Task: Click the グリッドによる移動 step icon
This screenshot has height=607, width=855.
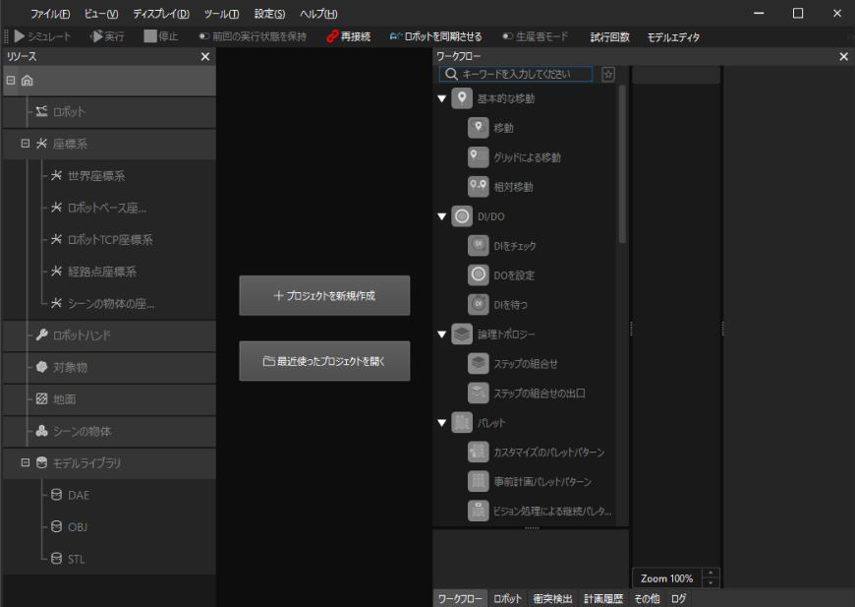Action: pyautogui.click(x=479, y=157)
